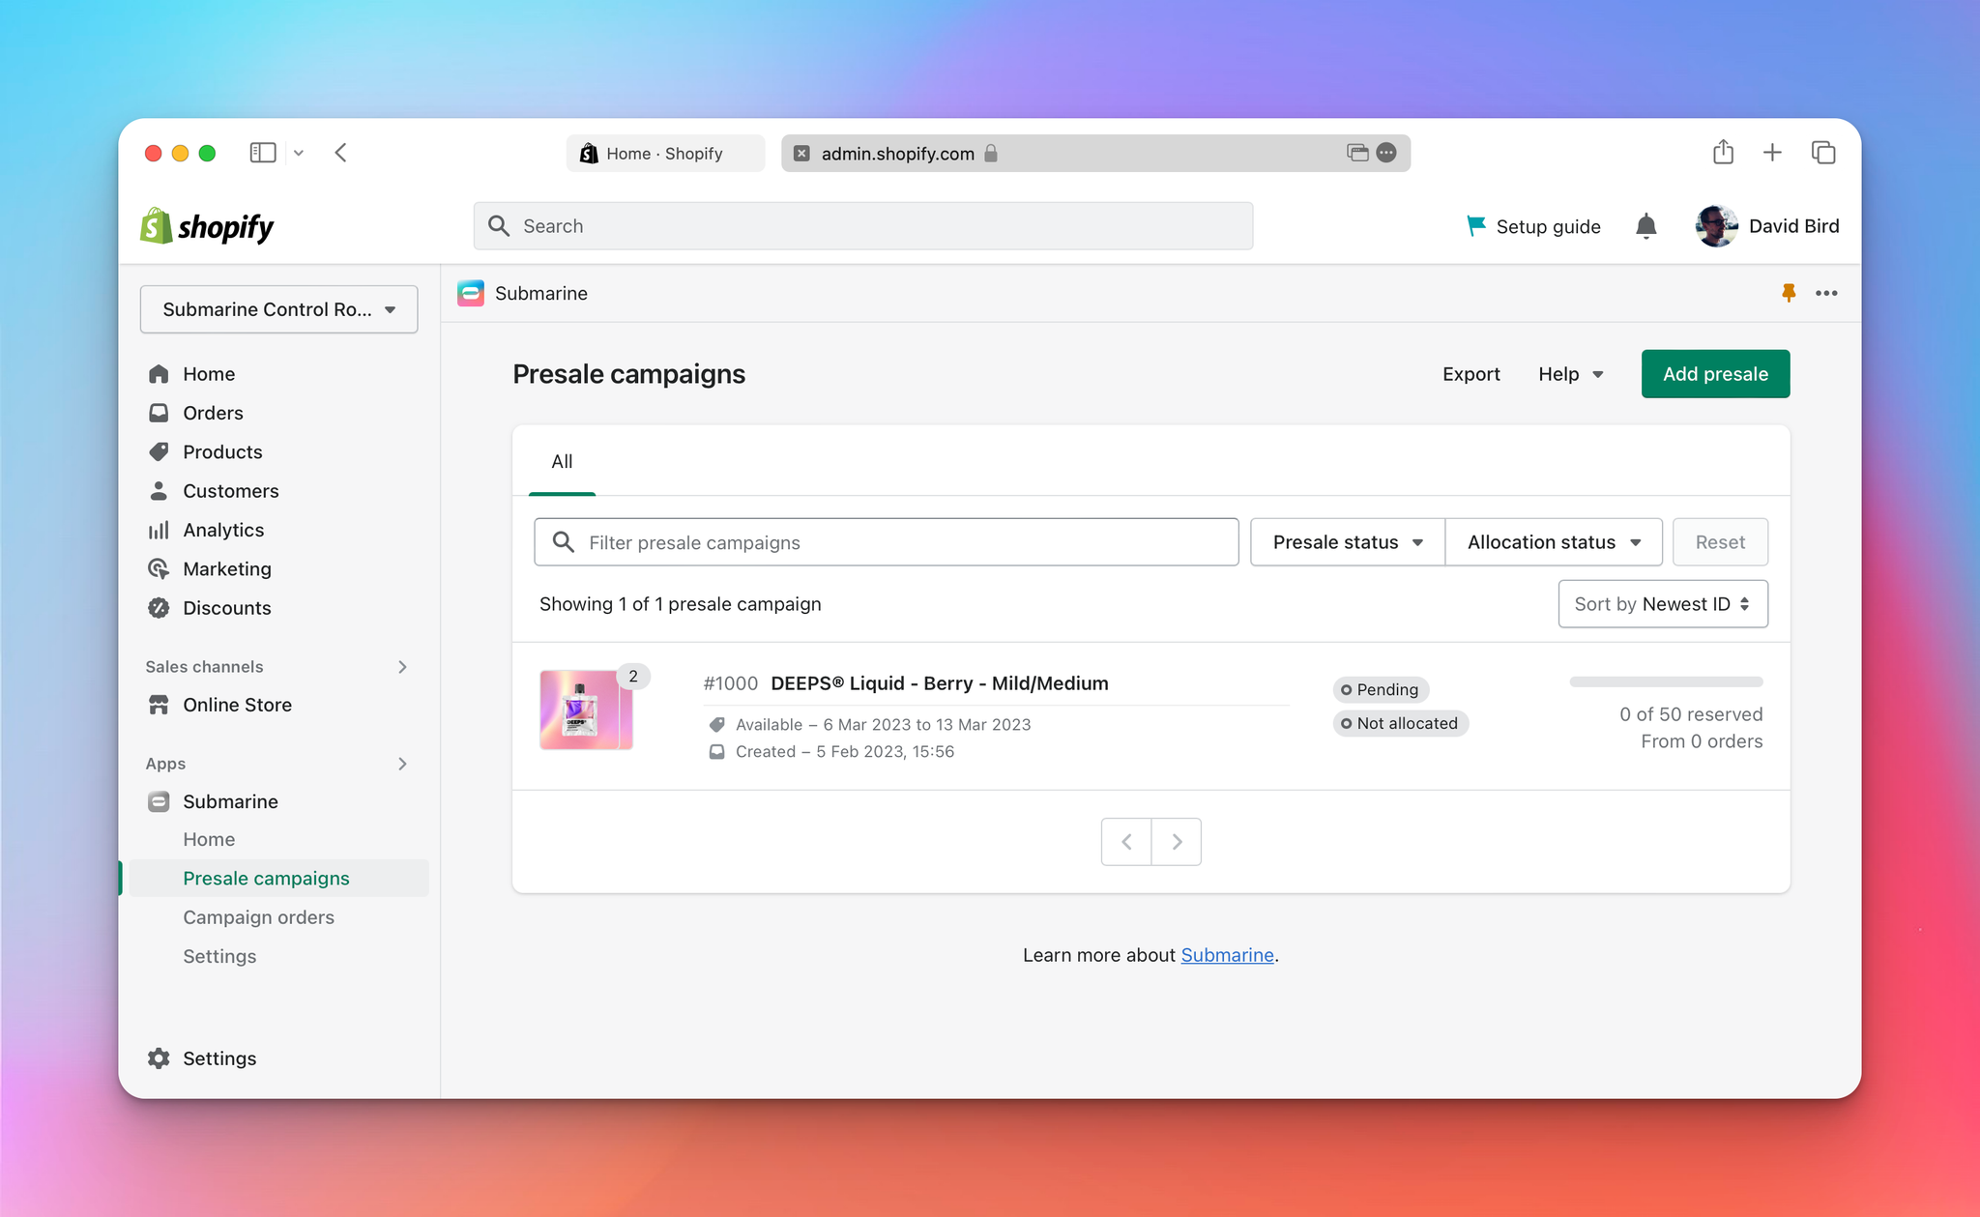Open Analytics from the sidebar
Screen dimensions: 1980x1217
click(x=222, y=530)
